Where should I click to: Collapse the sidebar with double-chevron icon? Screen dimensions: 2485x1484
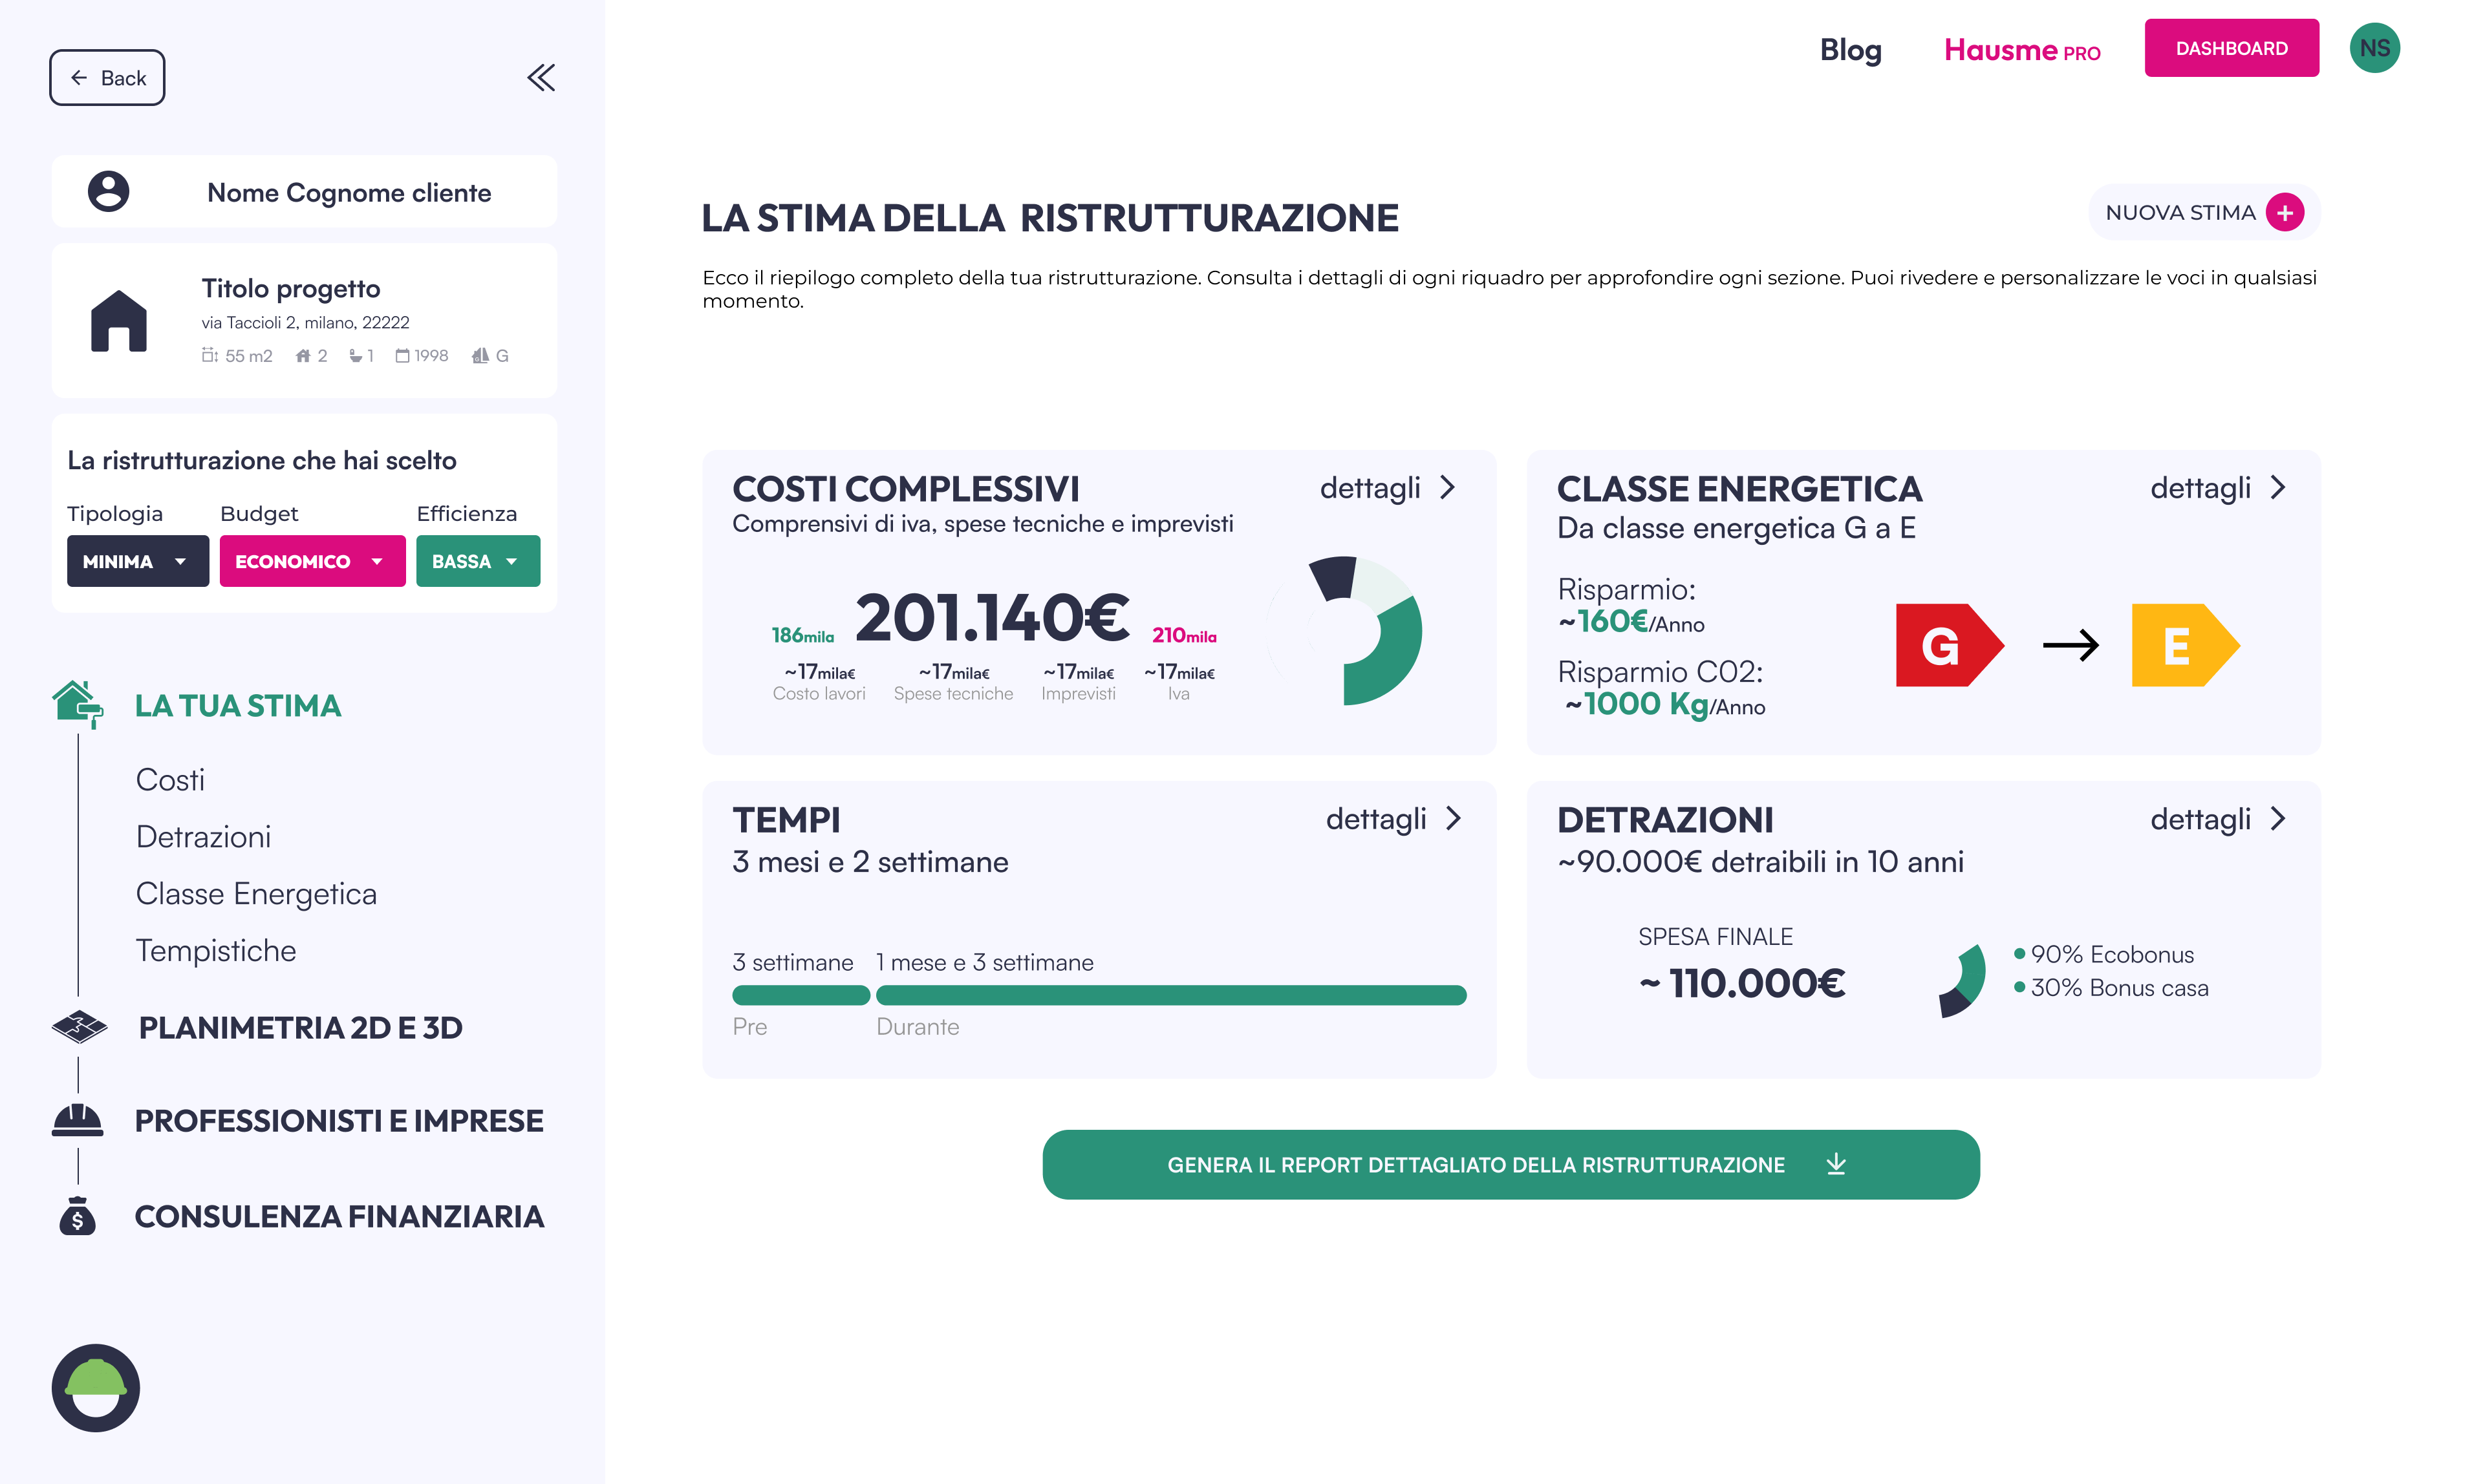click(541, 78)
